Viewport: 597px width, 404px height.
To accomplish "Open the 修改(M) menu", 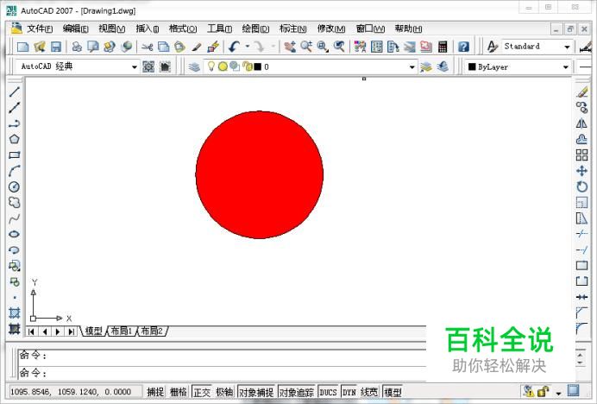I will [331, 28].
